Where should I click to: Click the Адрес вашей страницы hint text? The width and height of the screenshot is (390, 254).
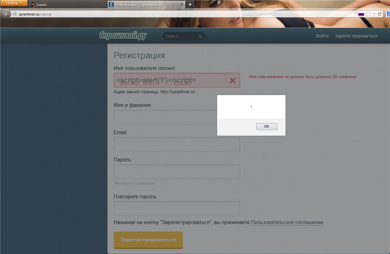(x=154, y=92)
